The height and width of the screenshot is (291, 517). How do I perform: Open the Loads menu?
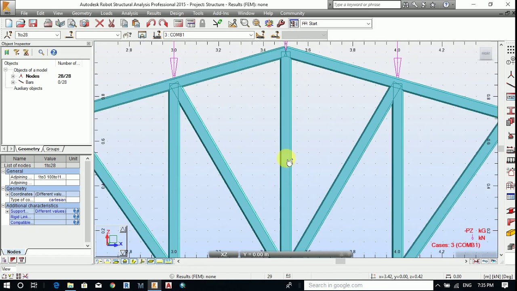[107, 13]
